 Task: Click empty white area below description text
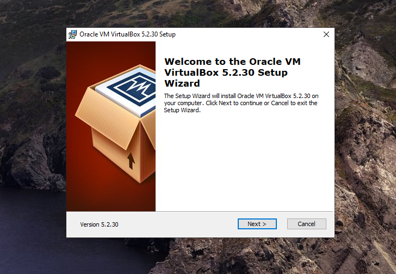click(x=245, y=163)
